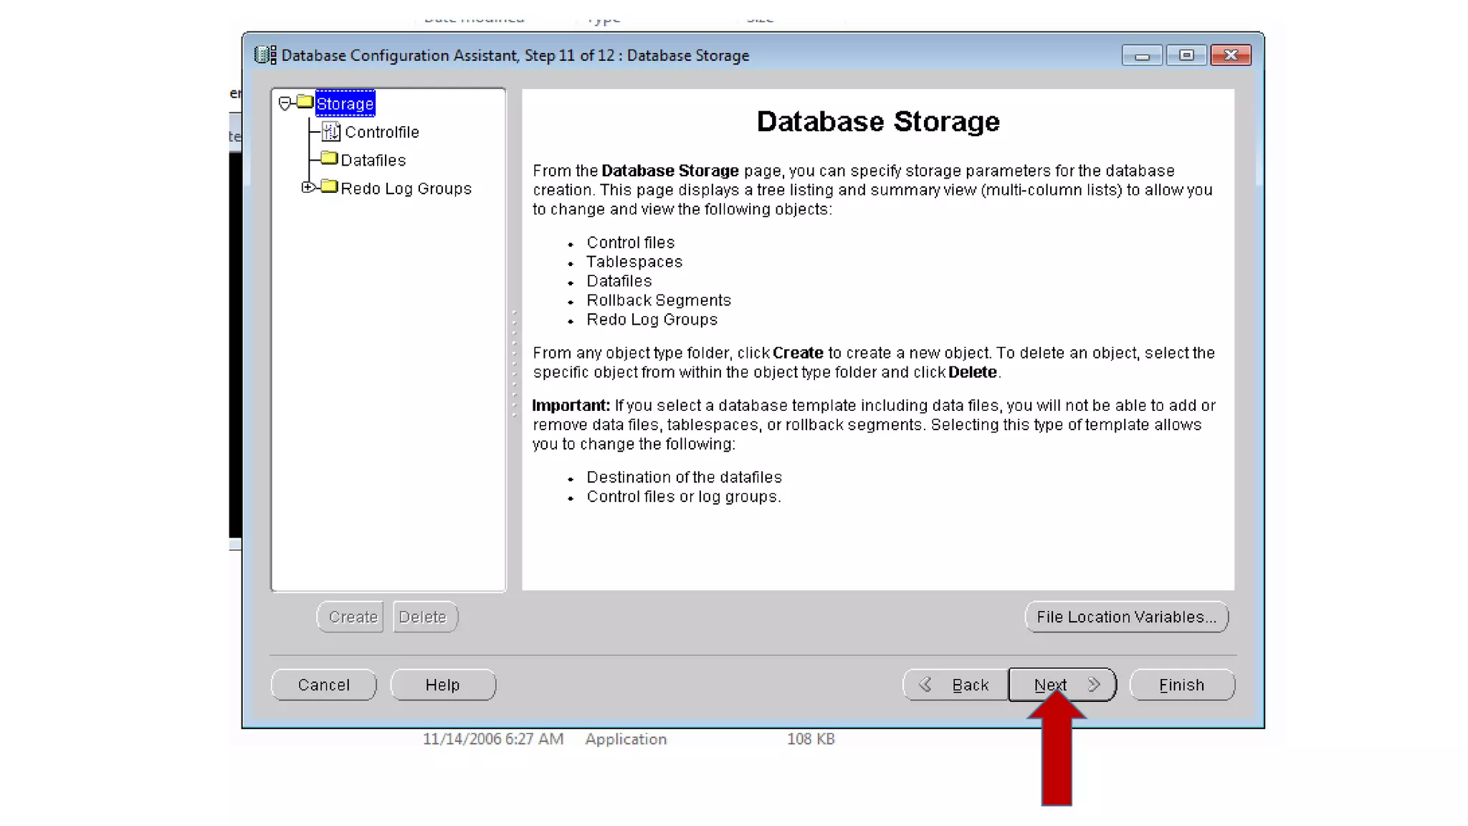Open the Help button
The image size is (1468, 826).
[x=442, y=685]
